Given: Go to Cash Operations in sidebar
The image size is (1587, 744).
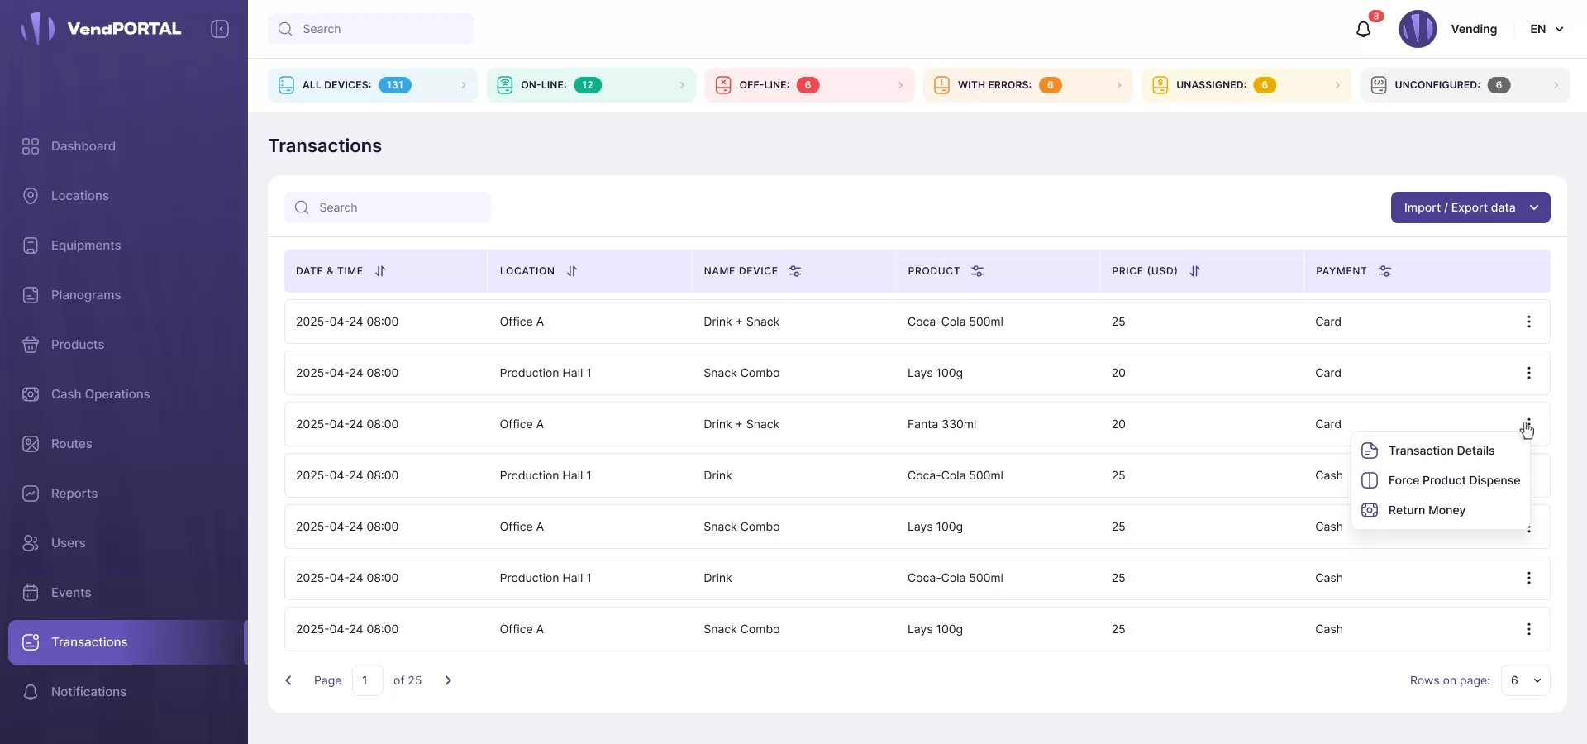Looking at the screenshot, I should [100, 394].
